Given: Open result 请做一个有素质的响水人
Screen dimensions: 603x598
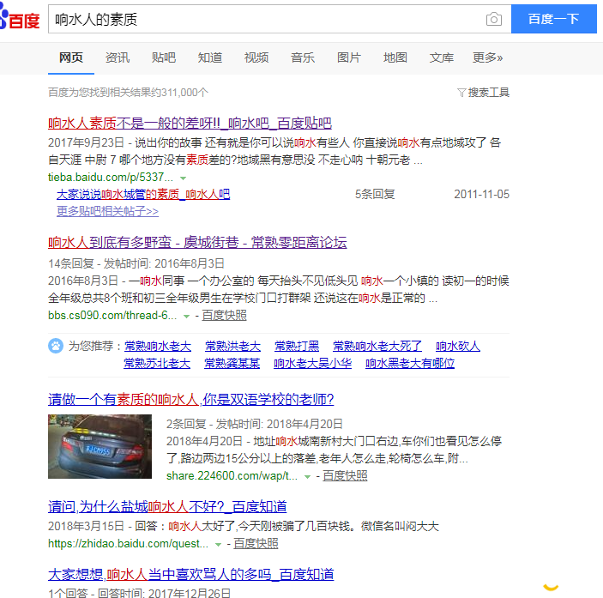Looking at the screenshot, I should [190, 400].
